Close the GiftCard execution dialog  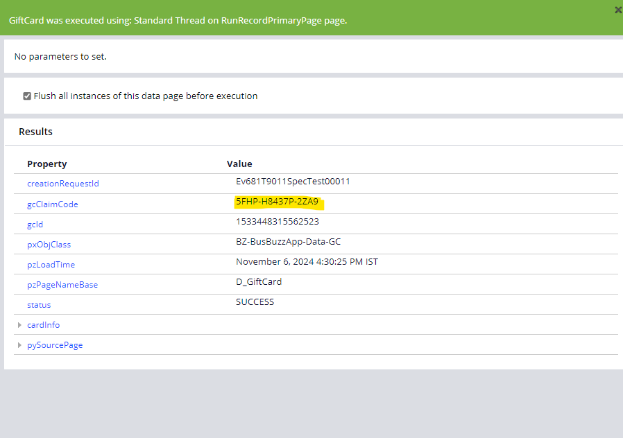click(x=617, y=10)
